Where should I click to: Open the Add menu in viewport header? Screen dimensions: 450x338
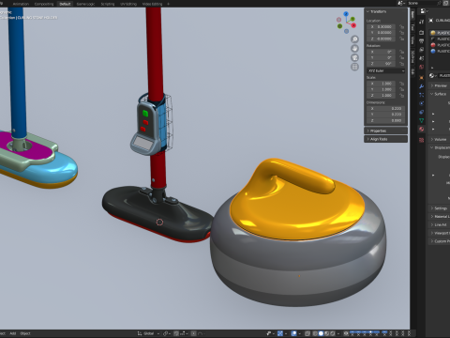(13, 333)
